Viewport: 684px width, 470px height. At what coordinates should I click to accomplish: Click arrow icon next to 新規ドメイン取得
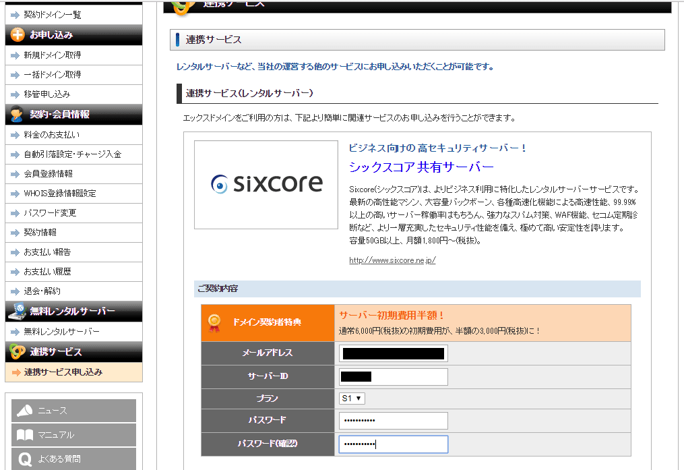coord(15,55)
